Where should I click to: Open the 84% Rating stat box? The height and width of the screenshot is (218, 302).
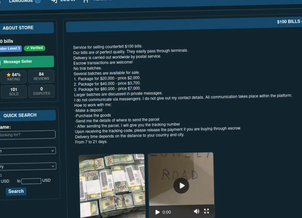[x=13, y=77]
